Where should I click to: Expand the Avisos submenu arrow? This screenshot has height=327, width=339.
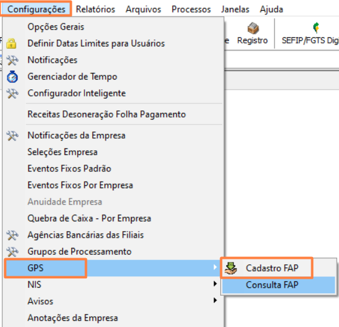[x=215, y=300]
